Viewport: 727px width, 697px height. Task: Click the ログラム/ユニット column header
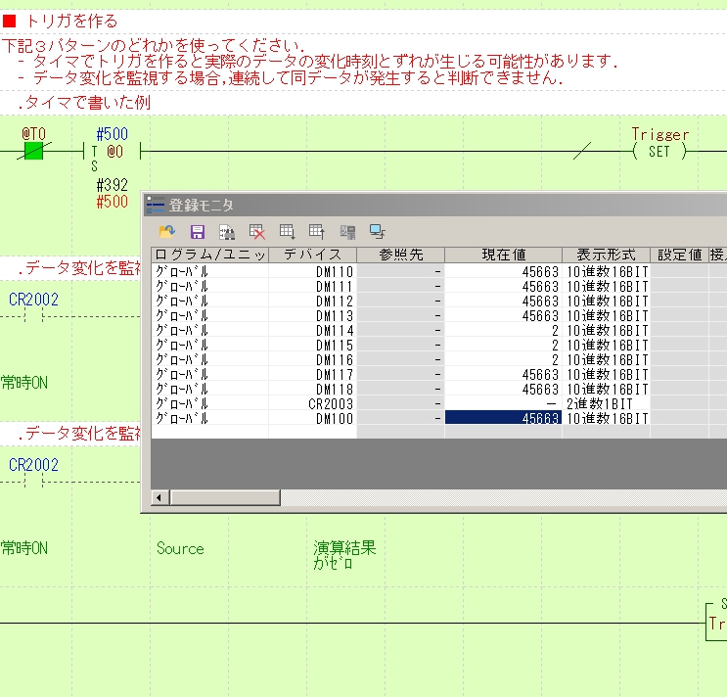(210, 255)
